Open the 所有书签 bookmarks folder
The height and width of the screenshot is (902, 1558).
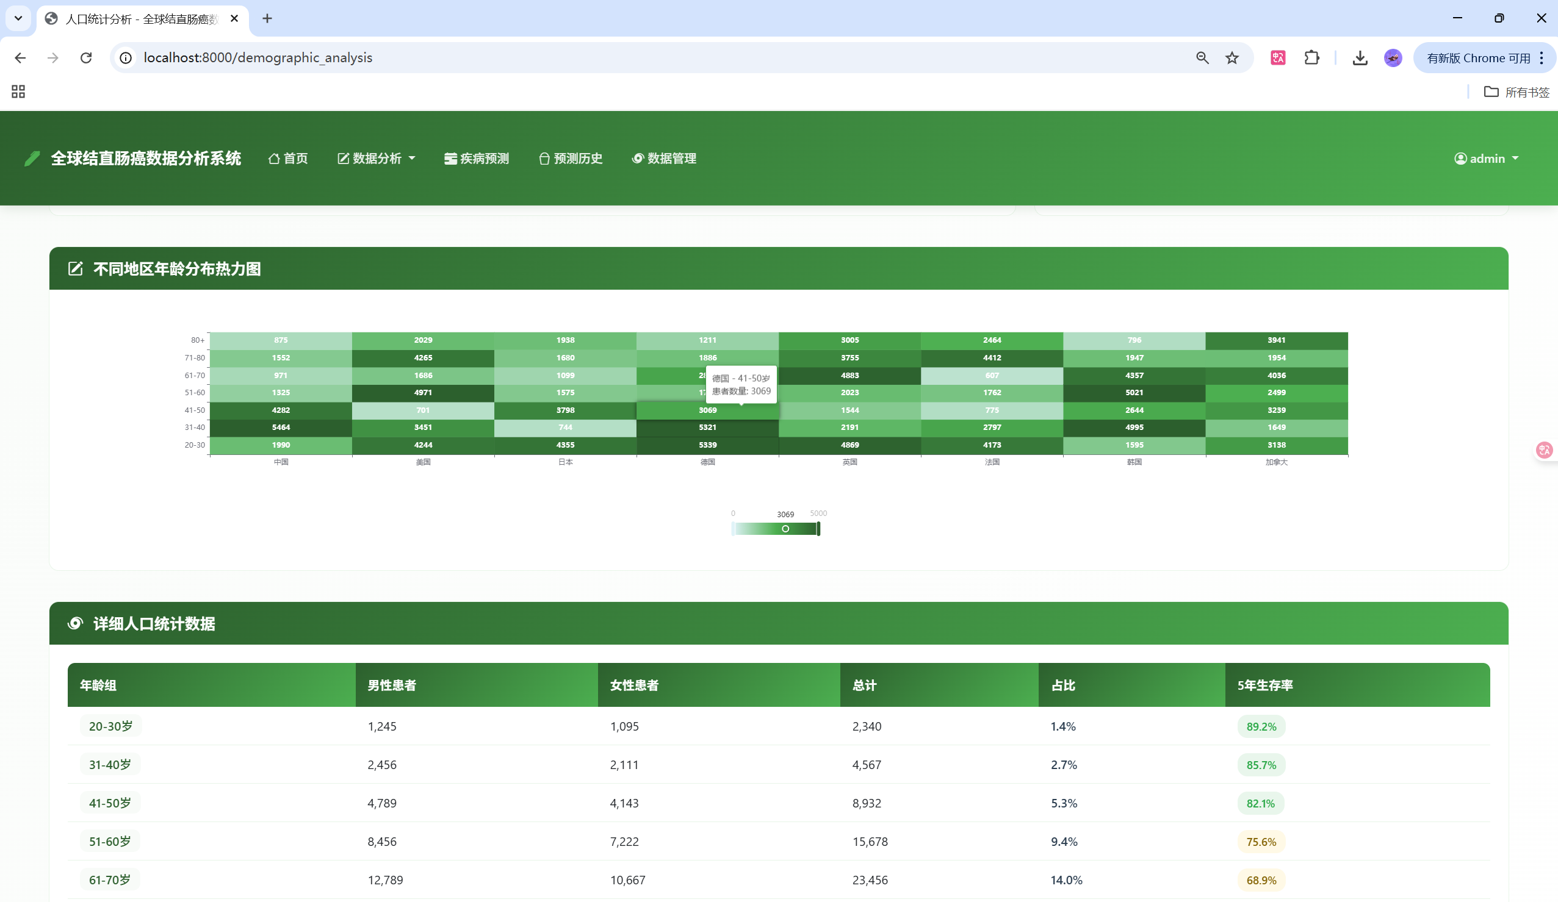[1517, 92]
